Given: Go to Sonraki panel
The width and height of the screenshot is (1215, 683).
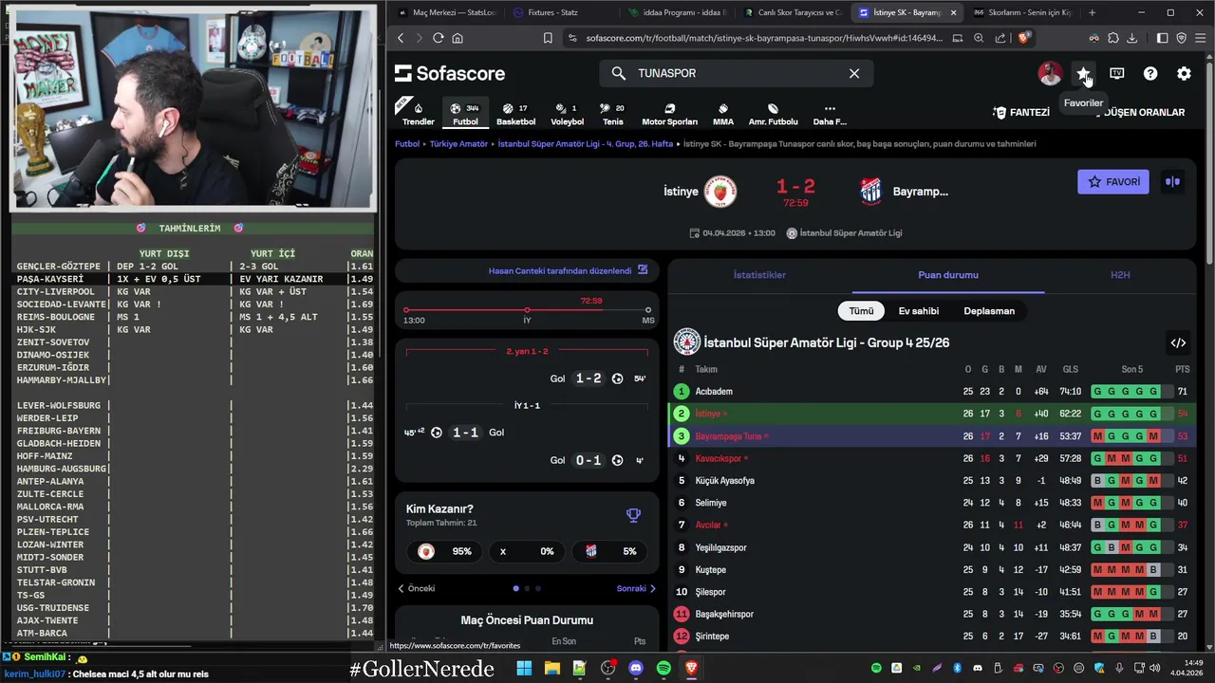Looking at the screenshot, I should (x=637, y=588).
